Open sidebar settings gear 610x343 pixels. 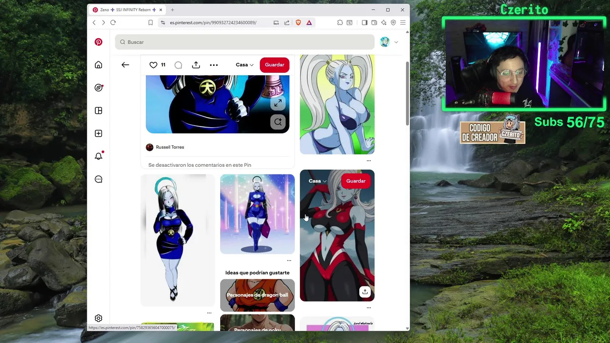(x=98, y=318)
